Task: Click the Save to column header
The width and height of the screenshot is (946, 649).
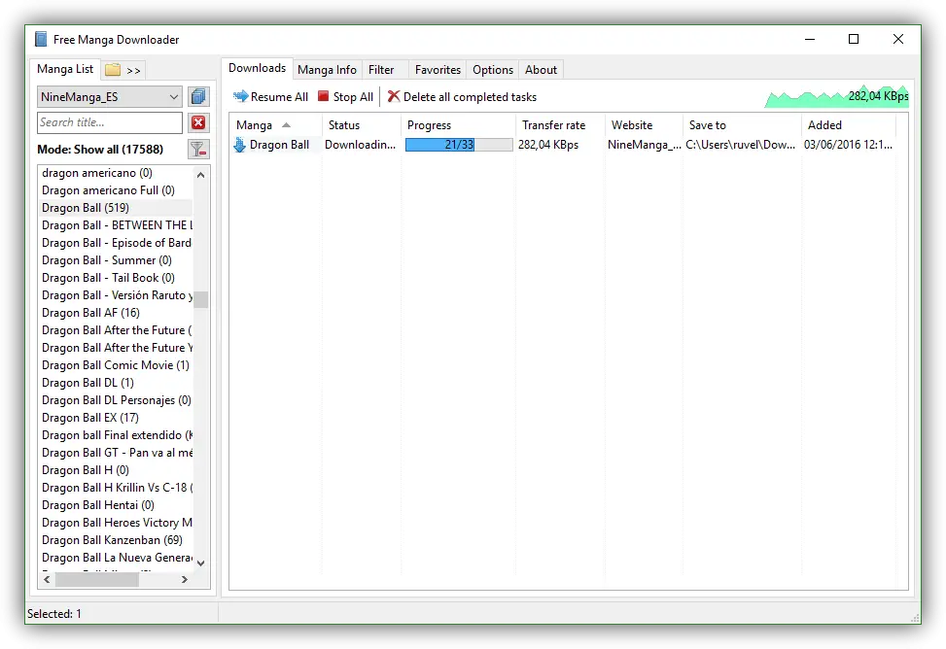Action: (742, 125)
